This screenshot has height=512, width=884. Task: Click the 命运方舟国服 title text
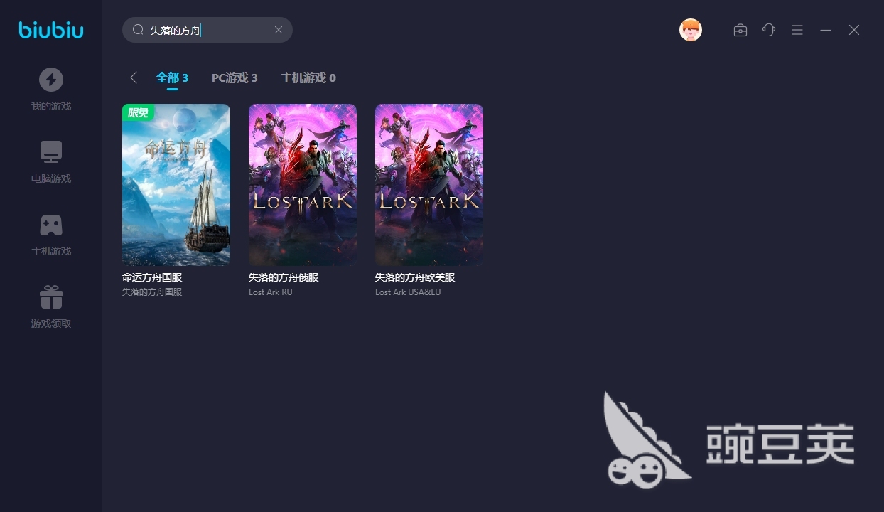152,277
